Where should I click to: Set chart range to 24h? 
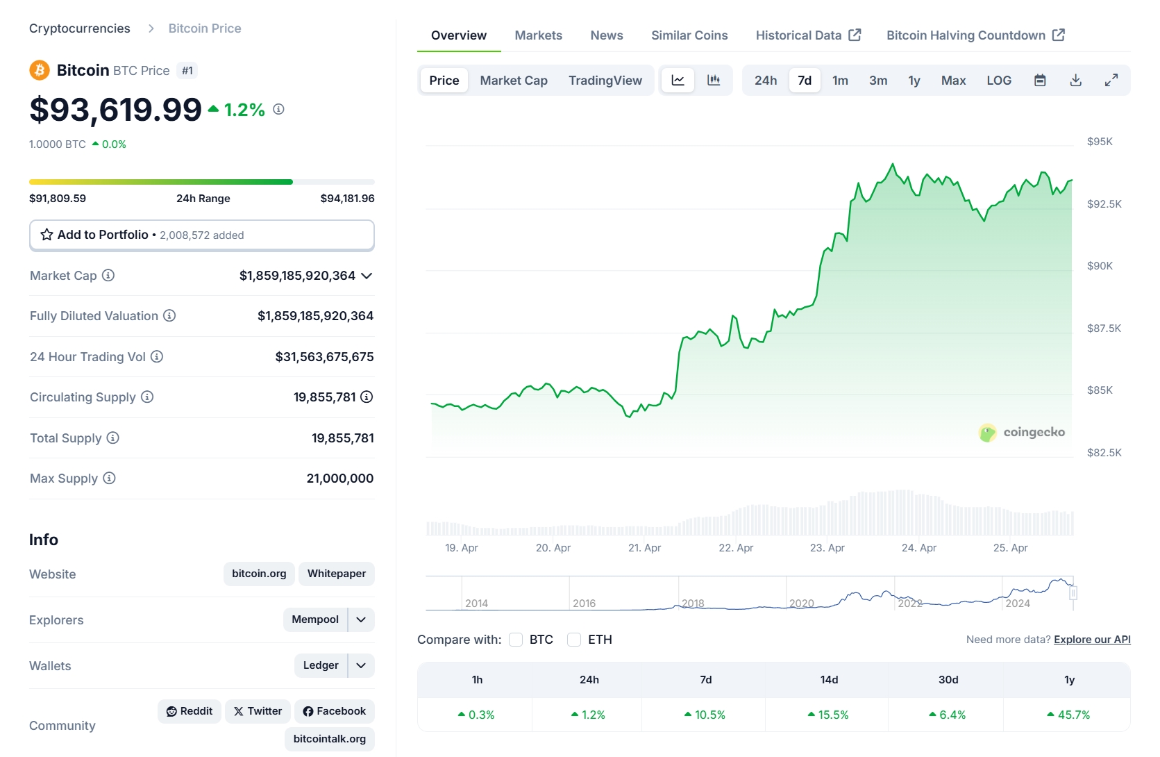(x=766, y=81)
